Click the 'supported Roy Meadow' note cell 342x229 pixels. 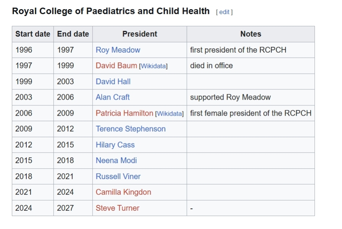pos(230,97)
